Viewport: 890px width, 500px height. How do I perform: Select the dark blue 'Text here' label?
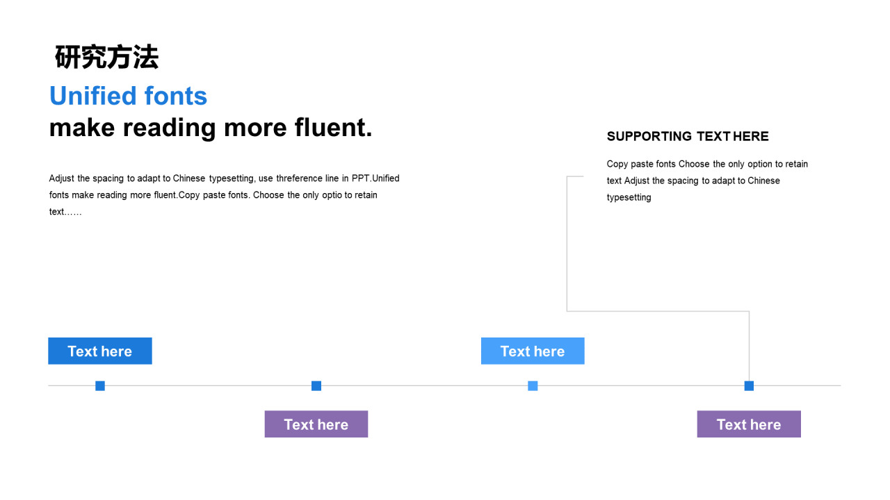pyautogui.click(x=100, y=351)
